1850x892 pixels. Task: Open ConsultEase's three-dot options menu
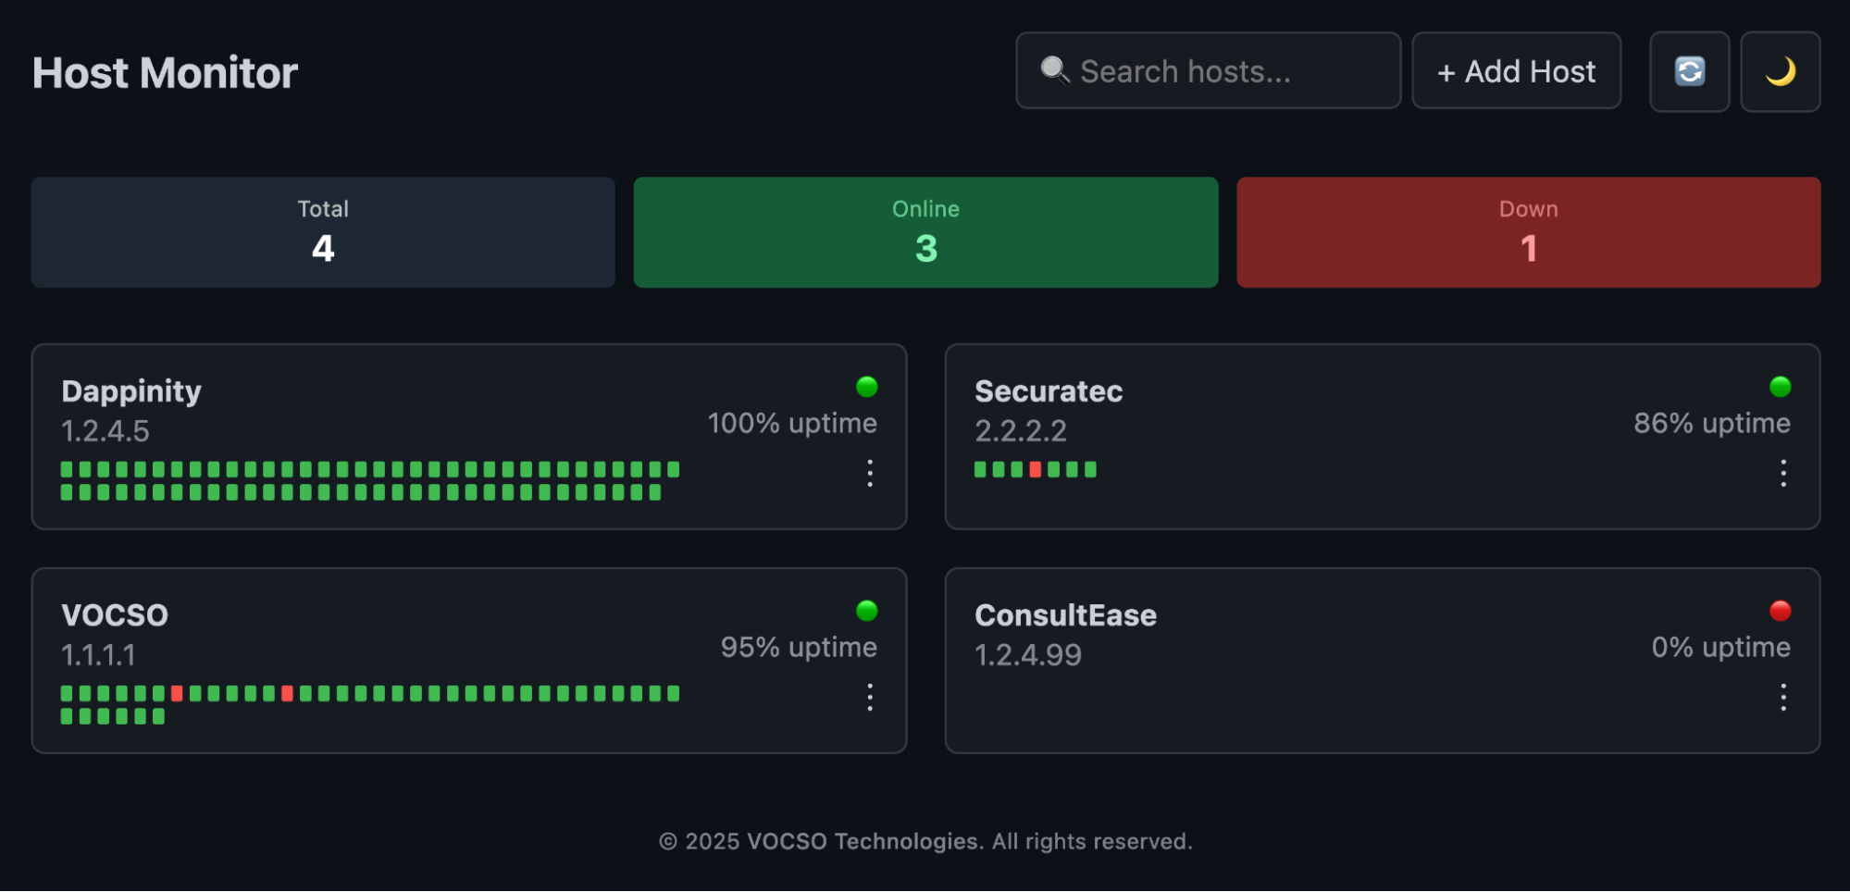pyautogui.click(x=1782, y=697)
